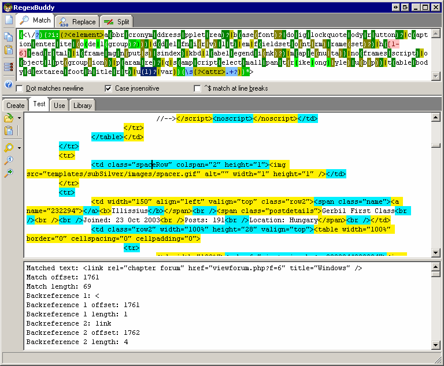Click the 'Gerbil First Class' text in test area

click(358, 211)
